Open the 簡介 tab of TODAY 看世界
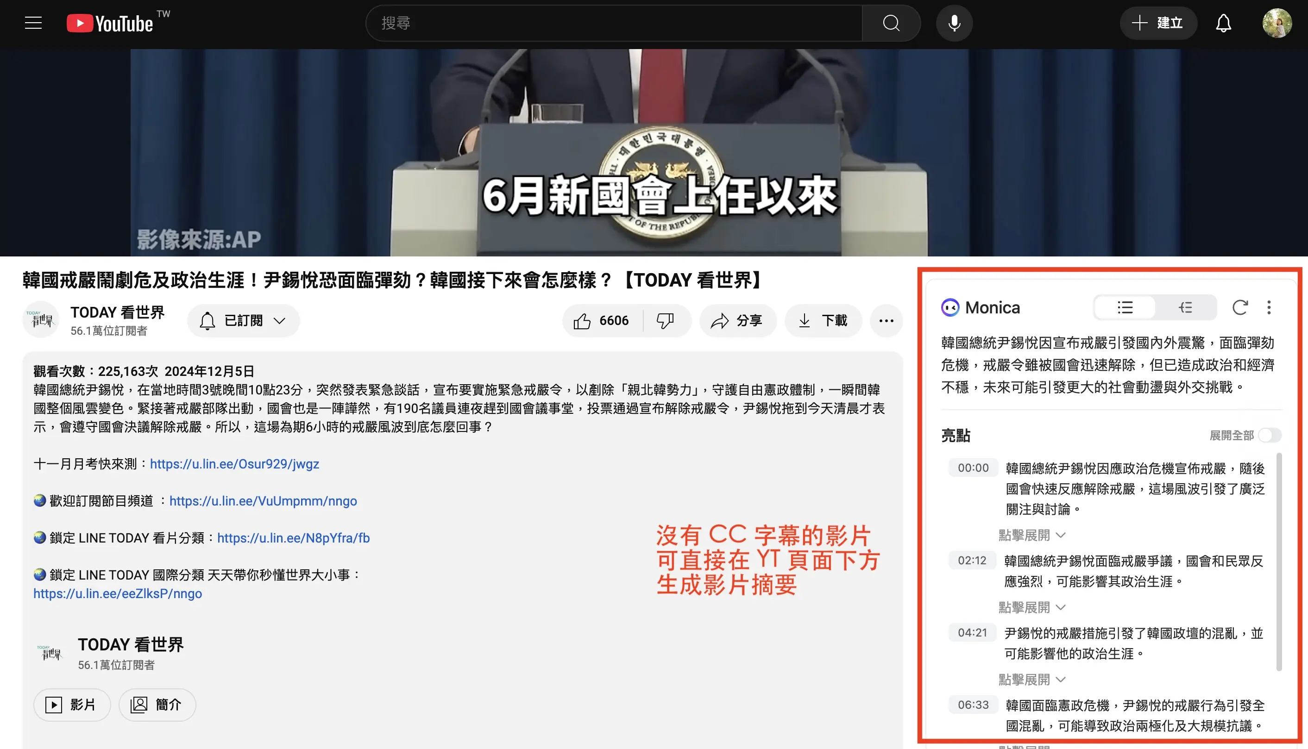1308x749 pixels. pos(157,705)
